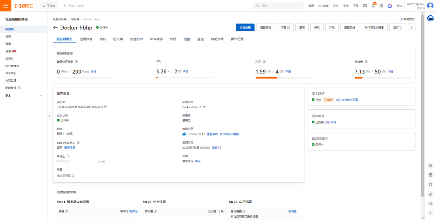Copy the instance ID

pyautogui.click(x=106, y=107)
